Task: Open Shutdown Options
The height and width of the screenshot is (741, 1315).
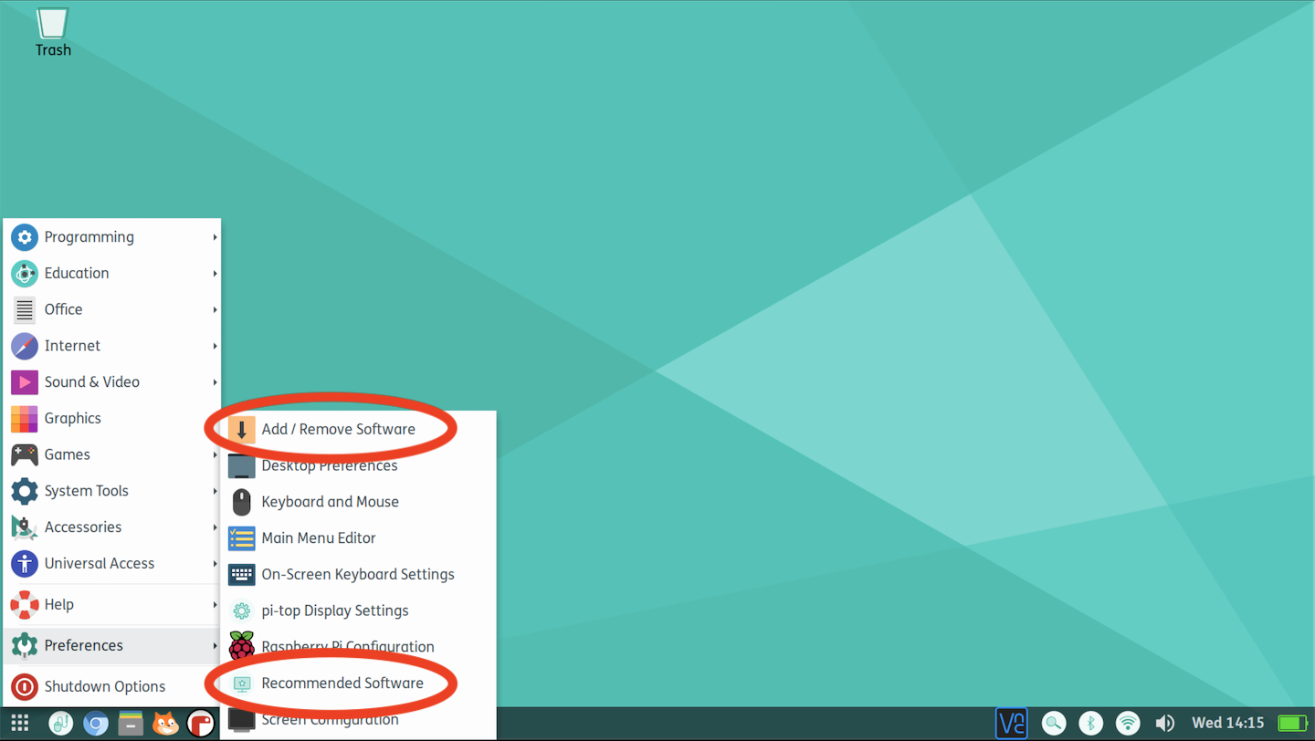Action: (x=104, y=686)
